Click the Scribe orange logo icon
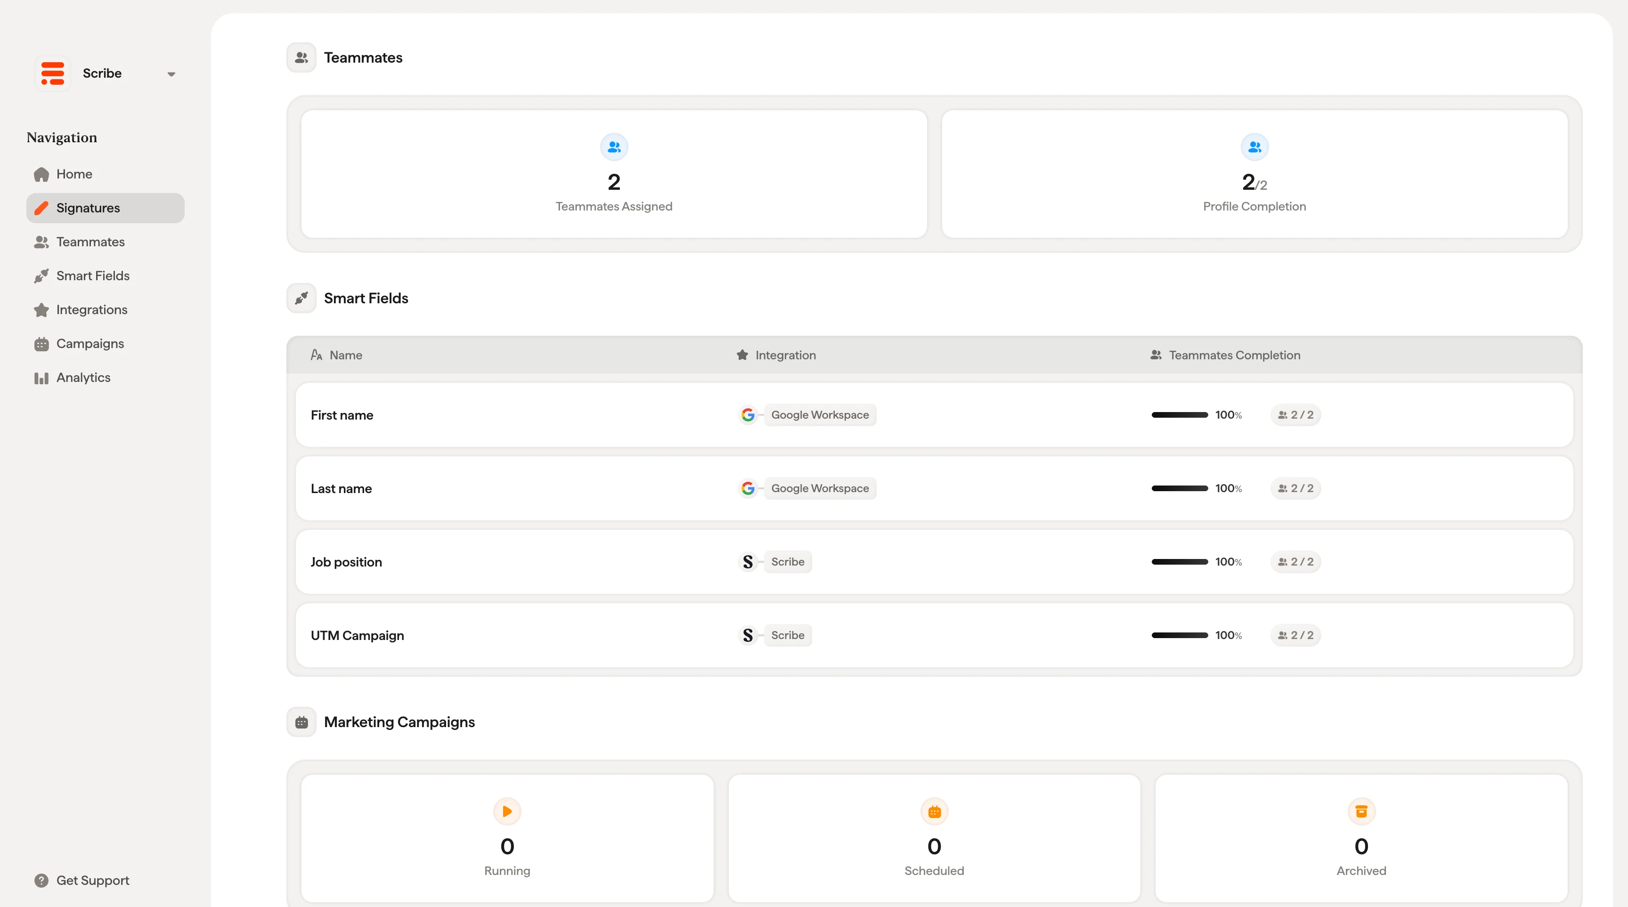Image resolution: width=1628 pixels, height=907 pixels. 53,73
